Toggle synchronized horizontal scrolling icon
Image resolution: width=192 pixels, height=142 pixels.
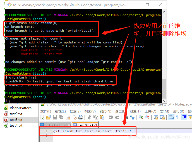tap(162, 117)
